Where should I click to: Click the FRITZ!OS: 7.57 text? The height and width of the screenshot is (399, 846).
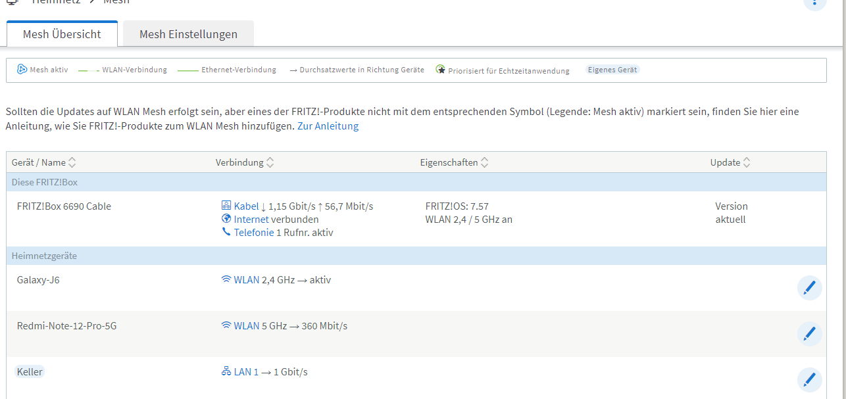click(x=457, y=206)
